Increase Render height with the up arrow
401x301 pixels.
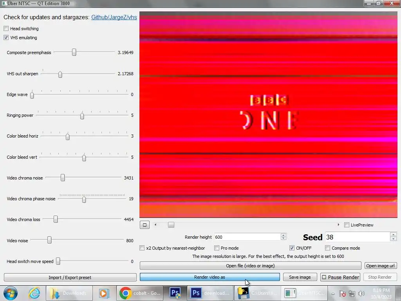[x=284, y=235]
